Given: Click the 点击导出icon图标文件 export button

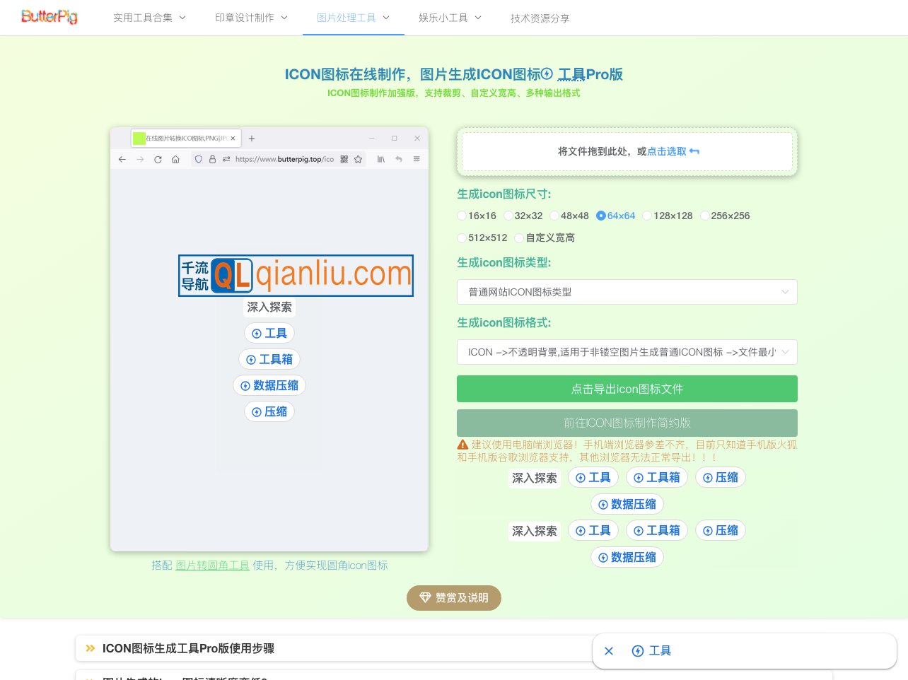Looking at the screenshot, I should pos(627,389).
